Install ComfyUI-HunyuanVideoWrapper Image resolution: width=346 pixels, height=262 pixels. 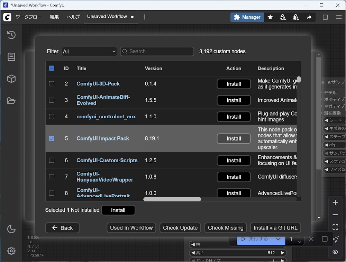(234, 177)
